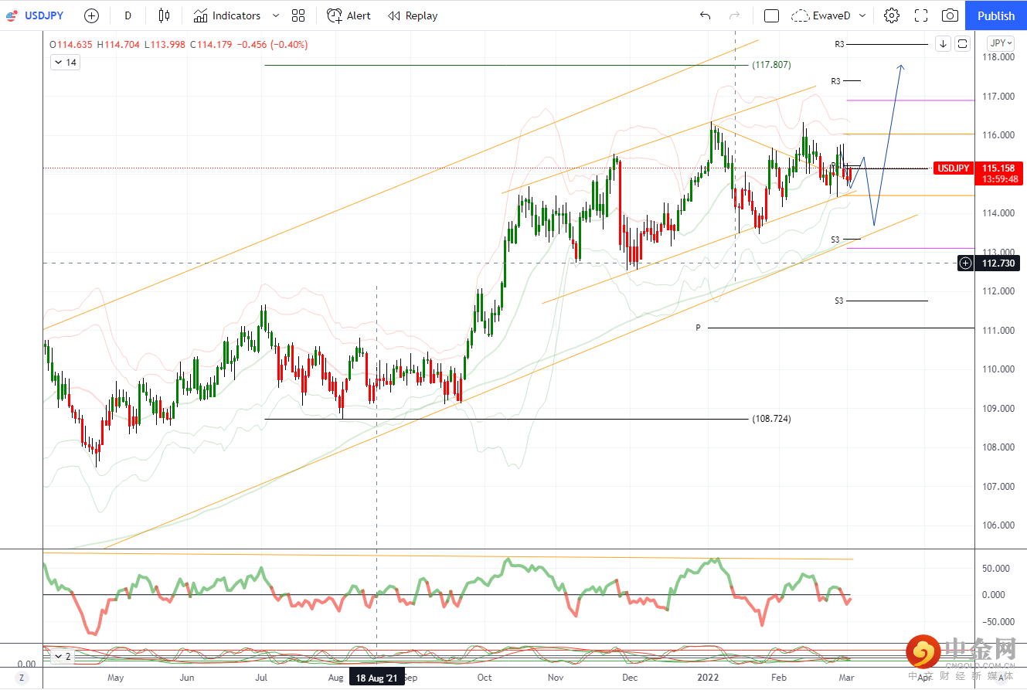1027x690 pixels.
Task: Open the Indicators dialog
Action: click(x=227, y=15)
